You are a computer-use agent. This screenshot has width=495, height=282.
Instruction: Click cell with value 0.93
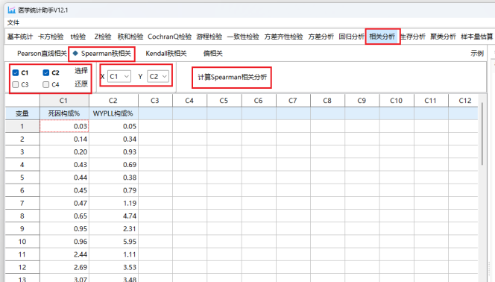point(113,152)
